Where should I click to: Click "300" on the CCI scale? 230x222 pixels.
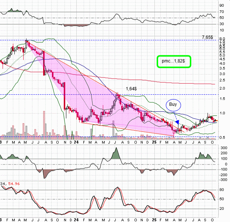(222, 148)
